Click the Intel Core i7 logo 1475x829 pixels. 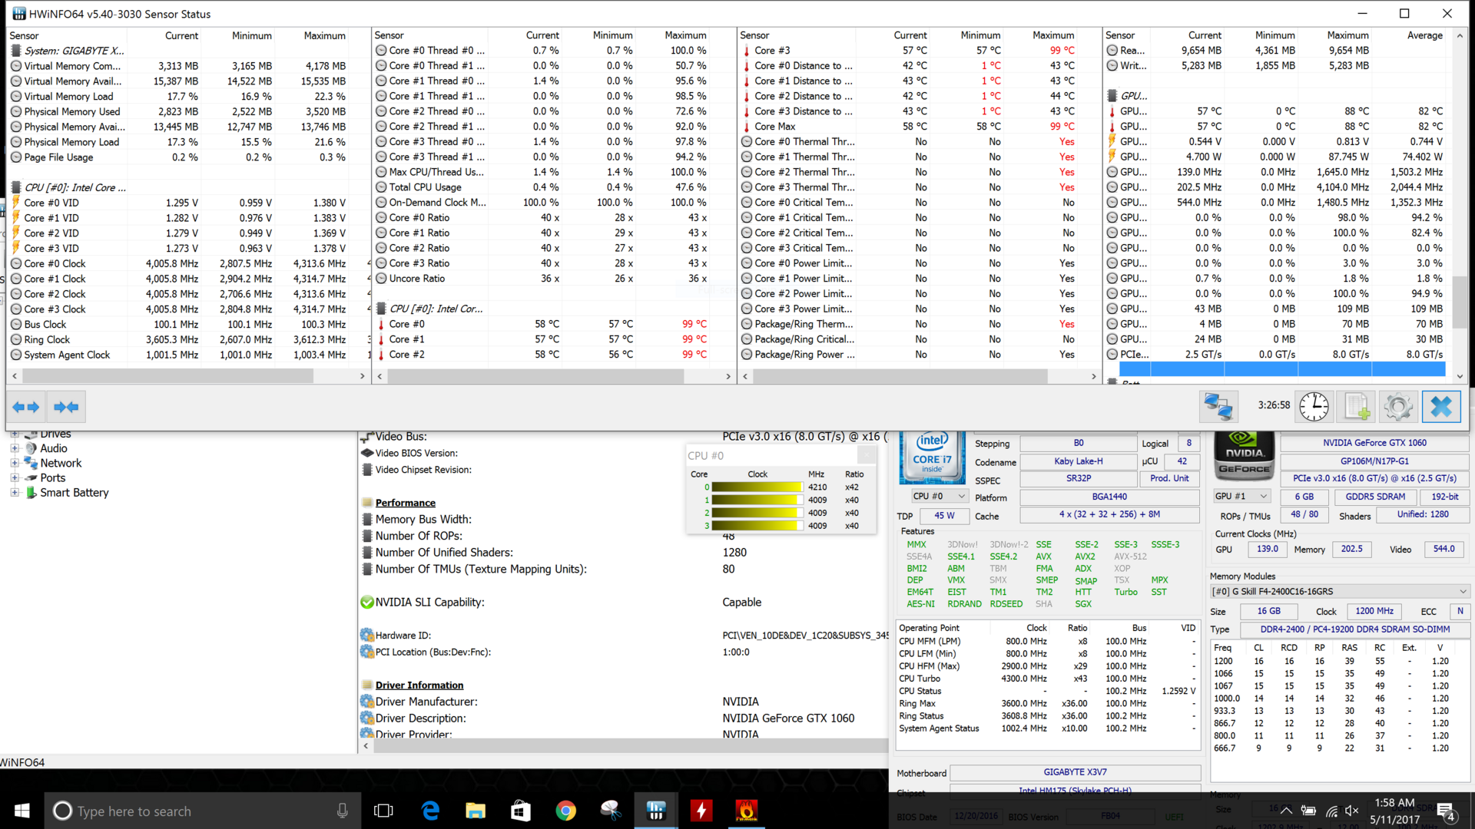[x=932, y=457]
